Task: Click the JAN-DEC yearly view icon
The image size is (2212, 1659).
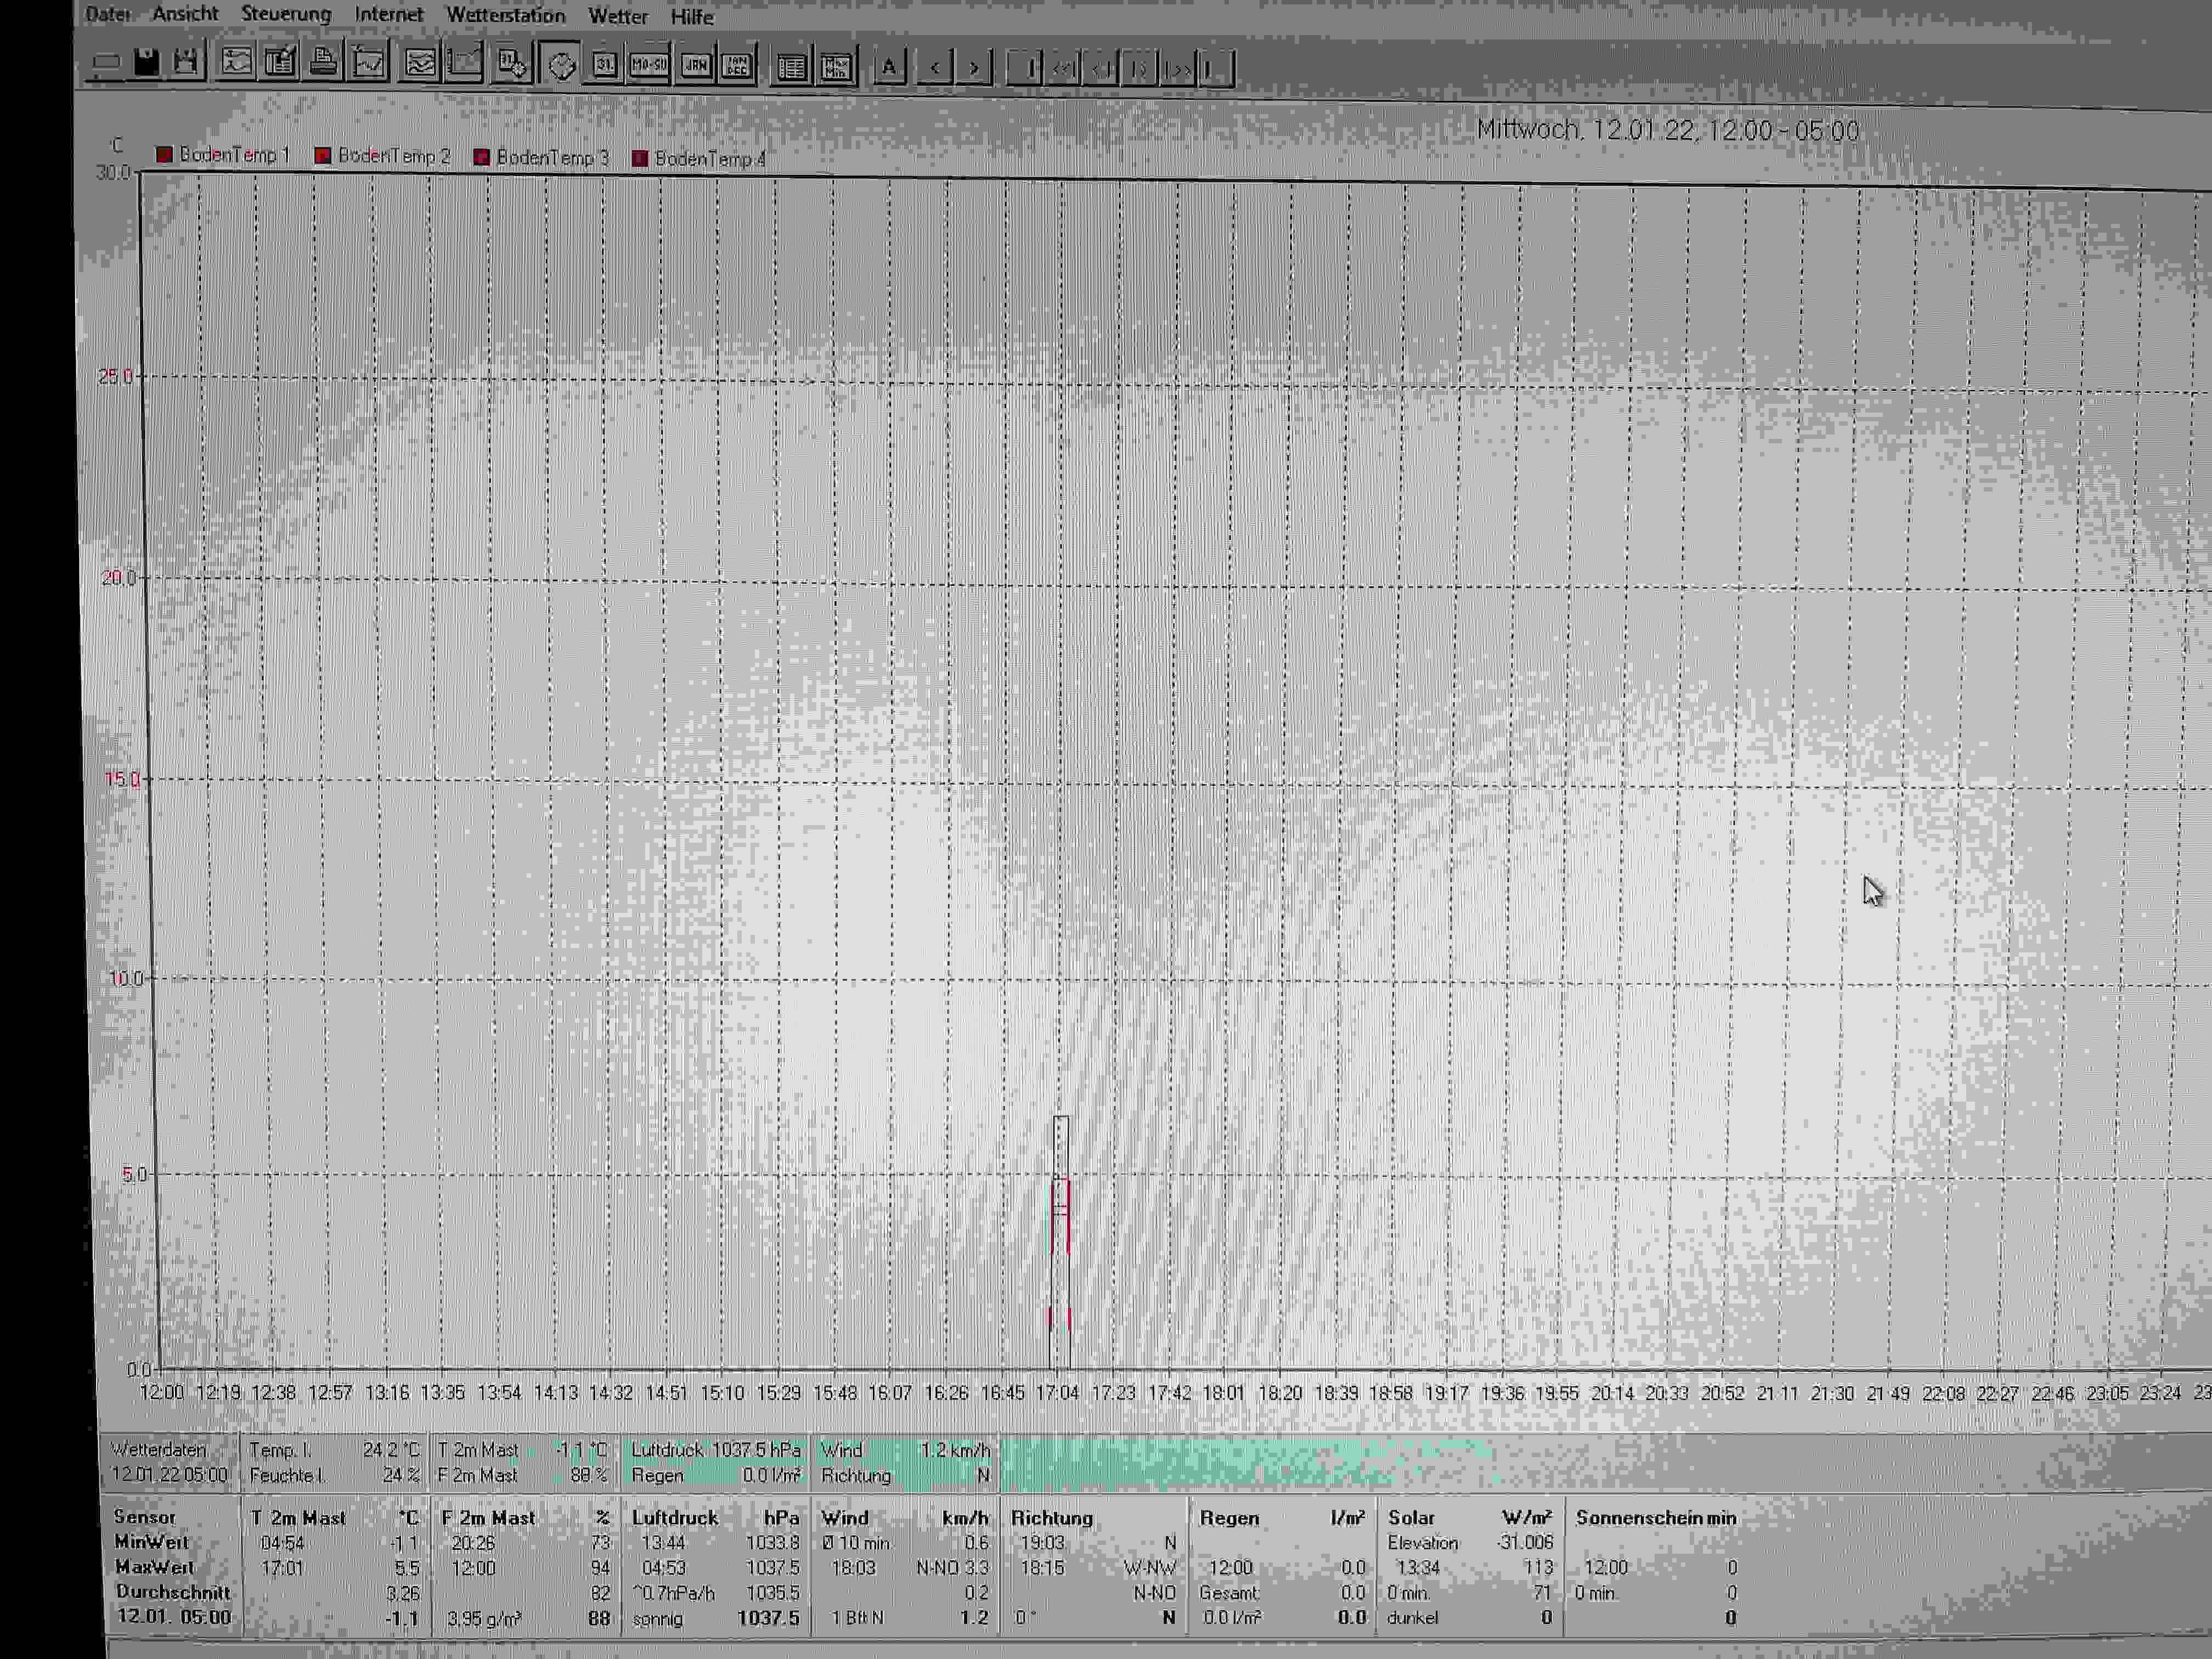Action: coord(738,66)
